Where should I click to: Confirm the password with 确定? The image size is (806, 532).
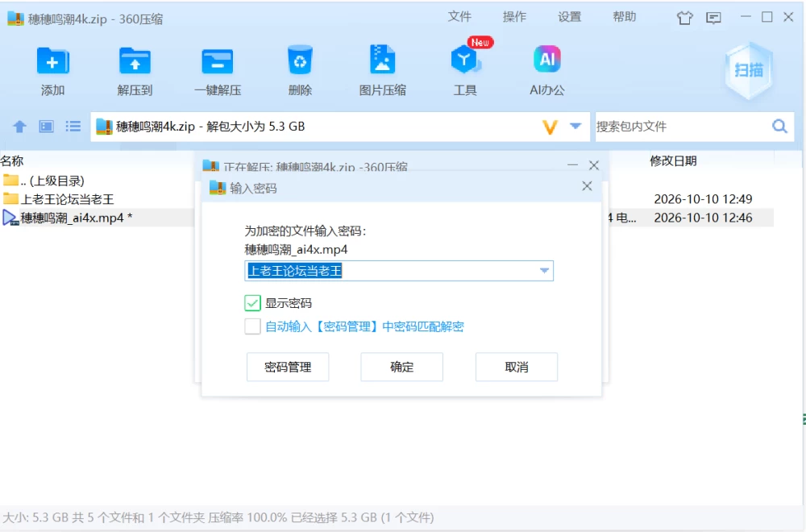tap(401, 367)
